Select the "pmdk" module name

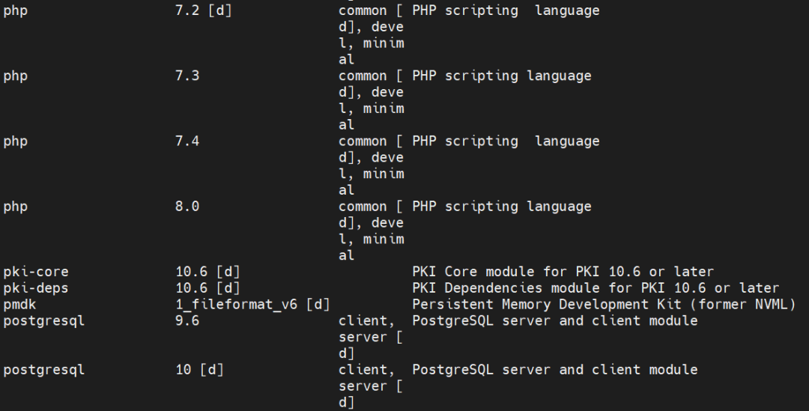coord(19,305)
